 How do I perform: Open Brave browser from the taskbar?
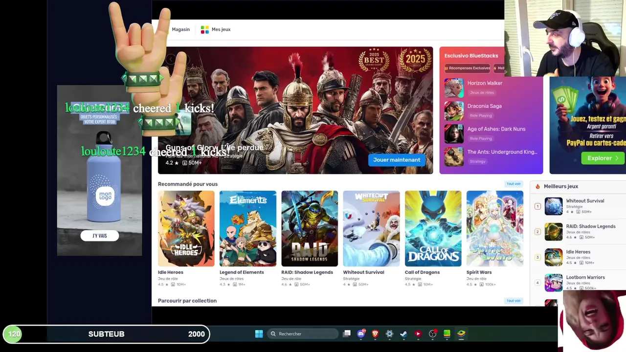coord(375,334)
